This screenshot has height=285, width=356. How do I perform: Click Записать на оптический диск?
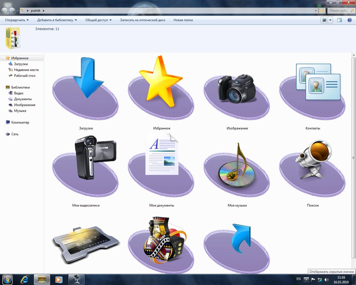coord(143,20)
